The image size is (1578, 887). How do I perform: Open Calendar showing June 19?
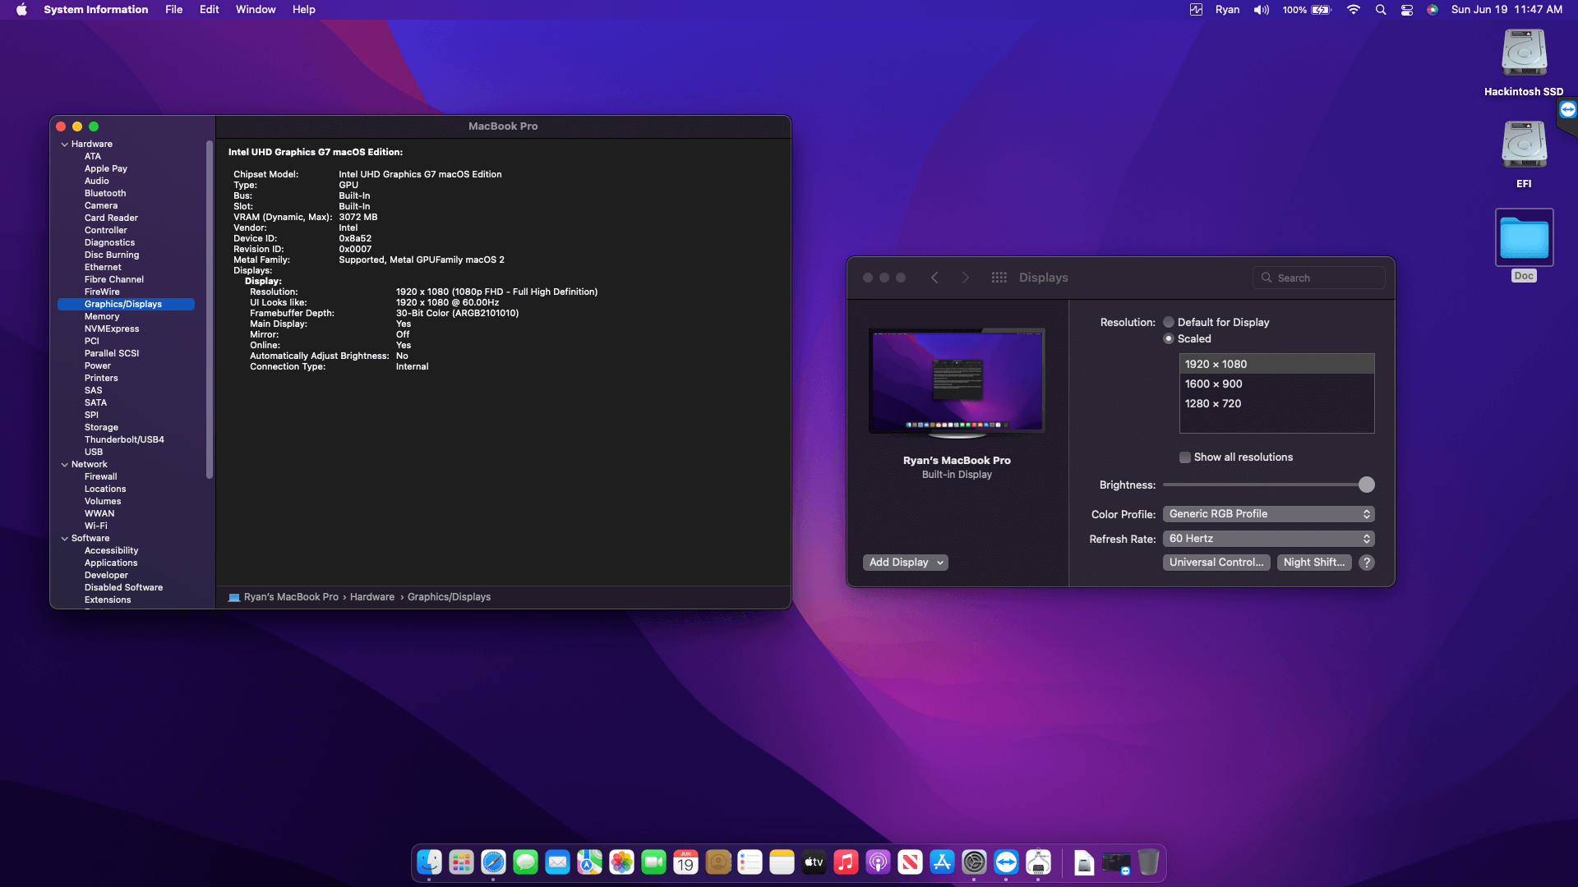[x=685, y=862]
